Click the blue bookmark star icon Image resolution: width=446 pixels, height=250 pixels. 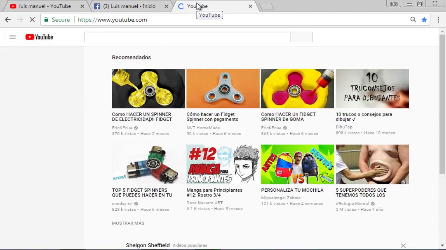click(424, 20)
